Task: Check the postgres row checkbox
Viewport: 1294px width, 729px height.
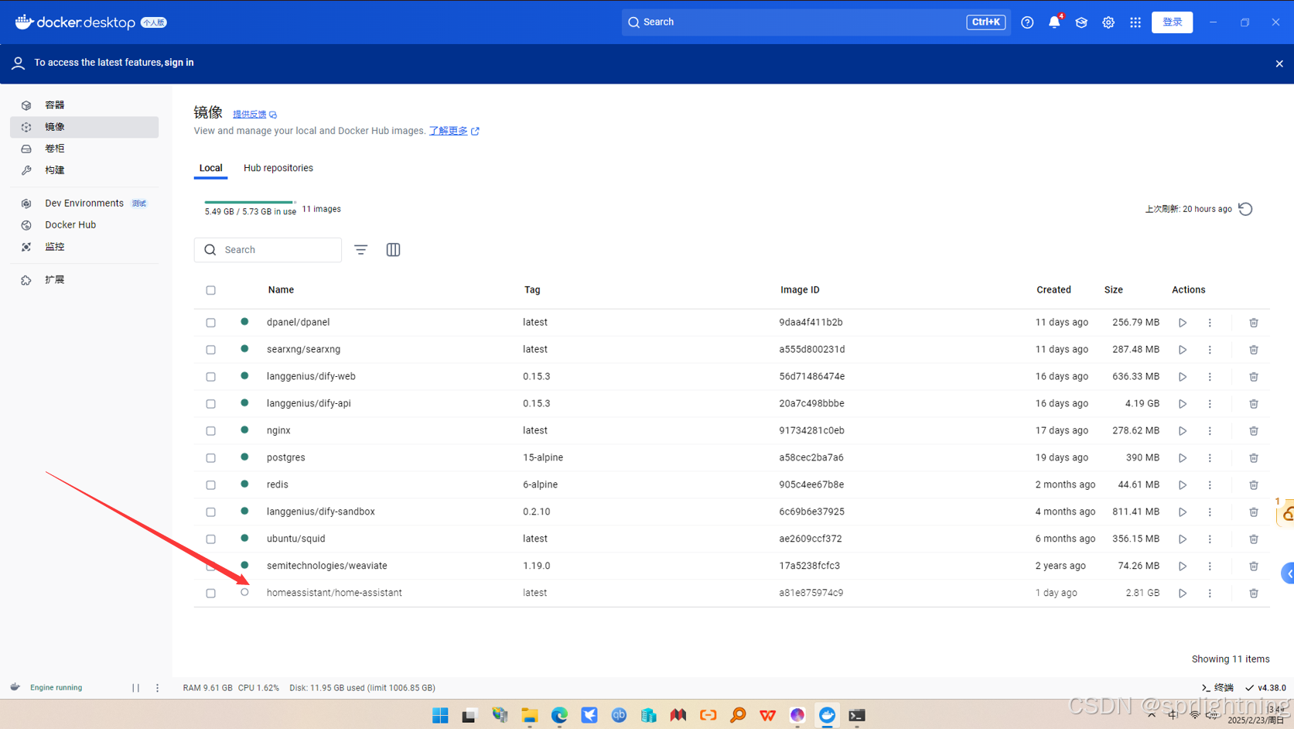Action: pyautogui.click(x=210, y=458)
